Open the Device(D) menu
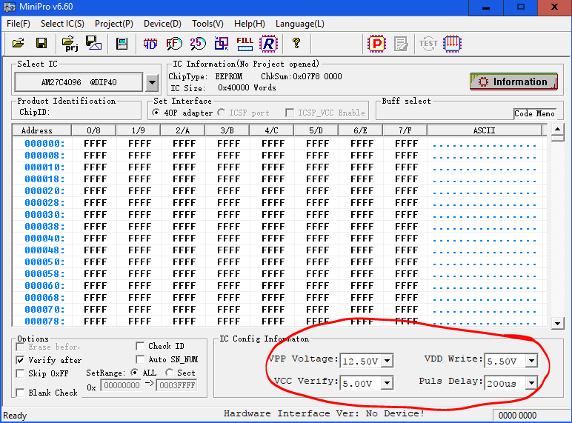572x423 pixels. 162,24
